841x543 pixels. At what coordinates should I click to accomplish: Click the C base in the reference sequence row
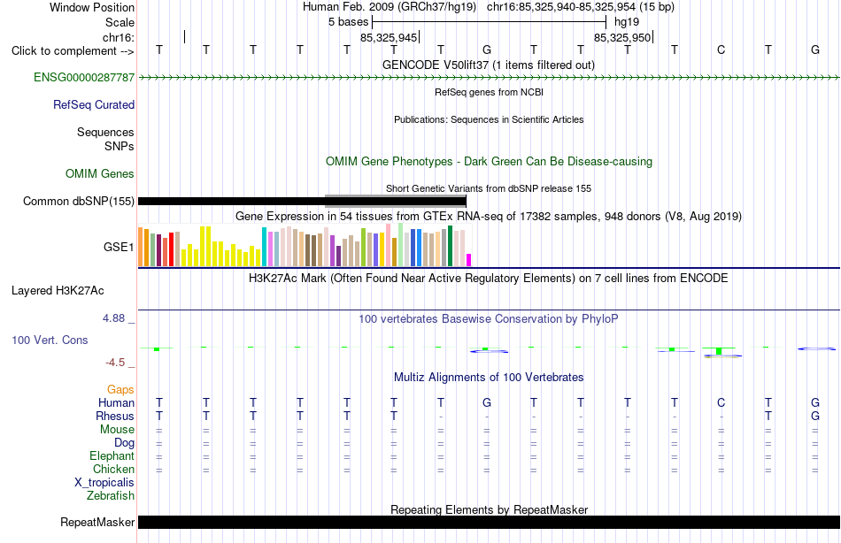click(x=721, y=50)
